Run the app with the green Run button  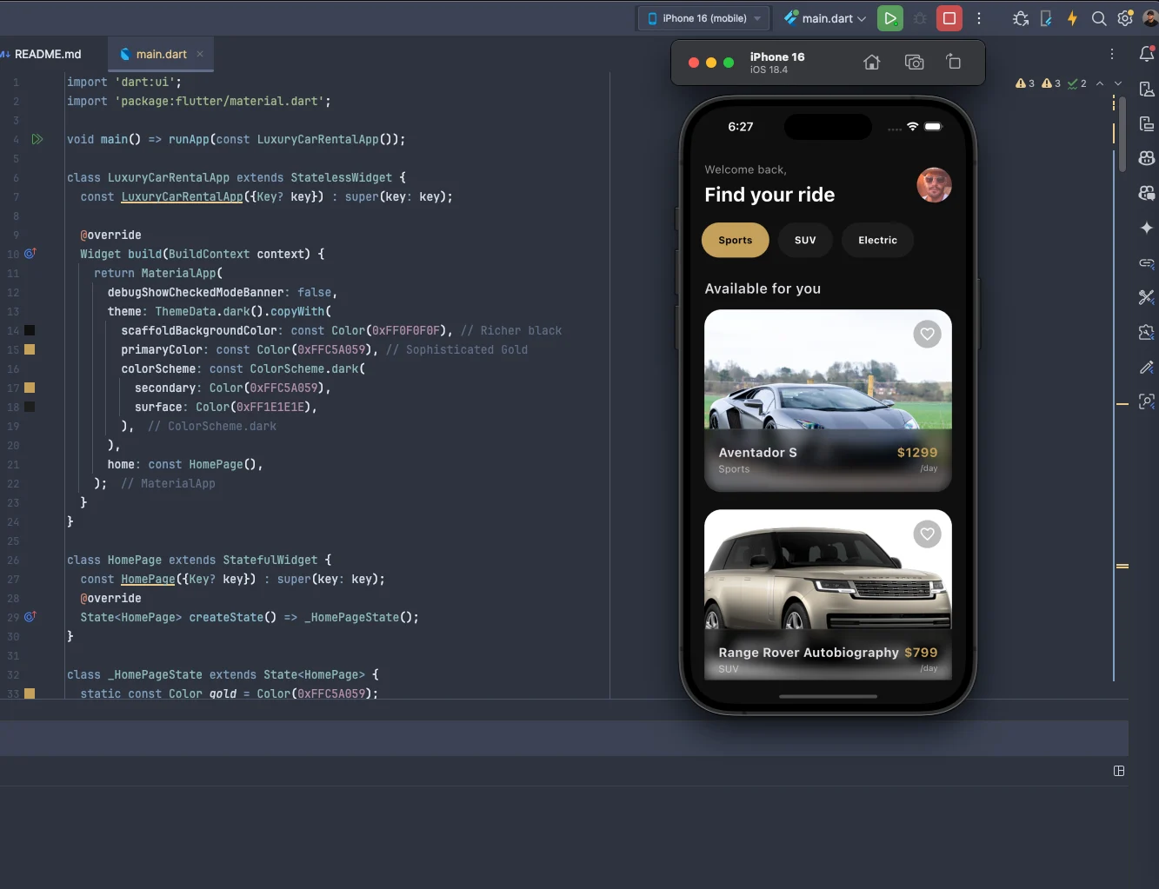(x=889, y=17)
